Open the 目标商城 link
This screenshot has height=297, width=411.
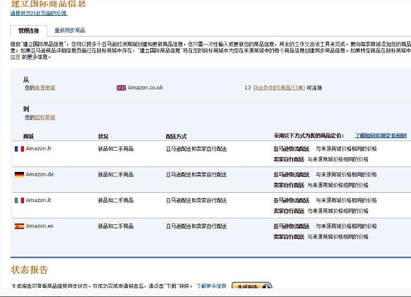[x=45, y=117]
